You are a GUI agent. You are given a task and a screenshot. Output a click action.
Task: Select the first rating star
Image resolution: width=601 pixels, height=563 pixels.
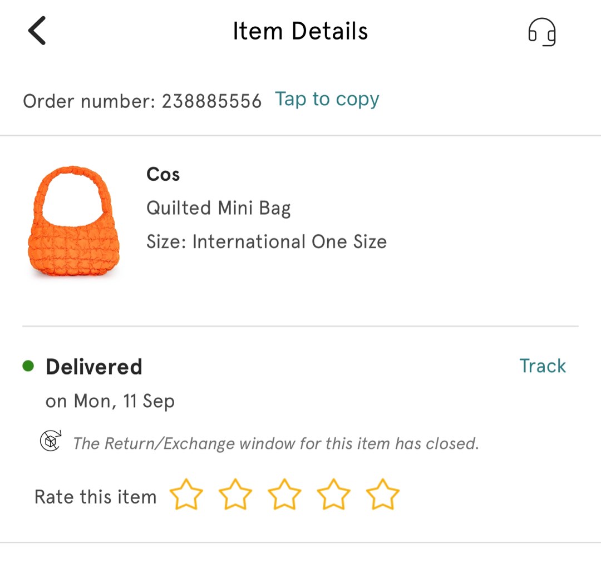pos(186,494)
